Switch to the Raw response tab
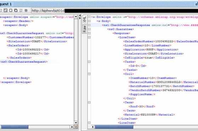 tap(85, 29)
